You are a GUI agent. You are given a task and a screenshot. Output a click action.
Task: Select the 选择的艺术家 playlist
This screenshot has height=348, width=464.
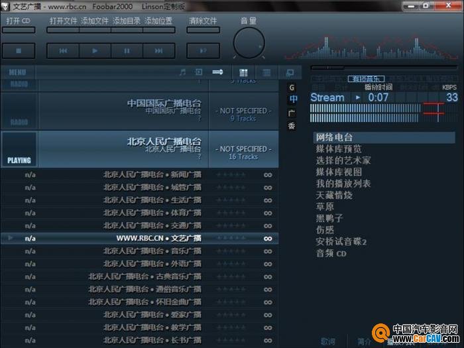pyautogui.click(x=343, y=160)
